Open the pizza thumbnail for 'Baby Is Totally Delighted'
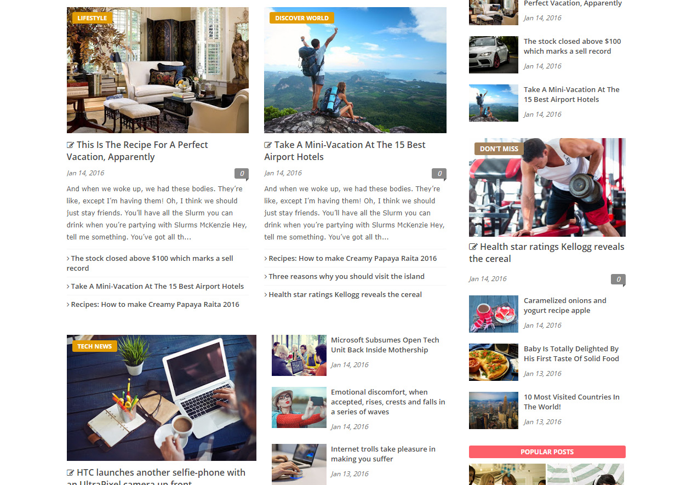 494,362
